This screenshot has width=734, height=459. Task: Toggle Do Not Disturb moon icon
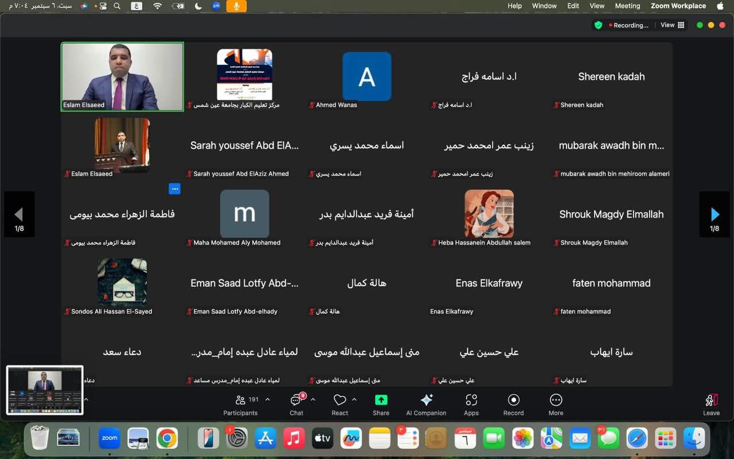[198, 6]
